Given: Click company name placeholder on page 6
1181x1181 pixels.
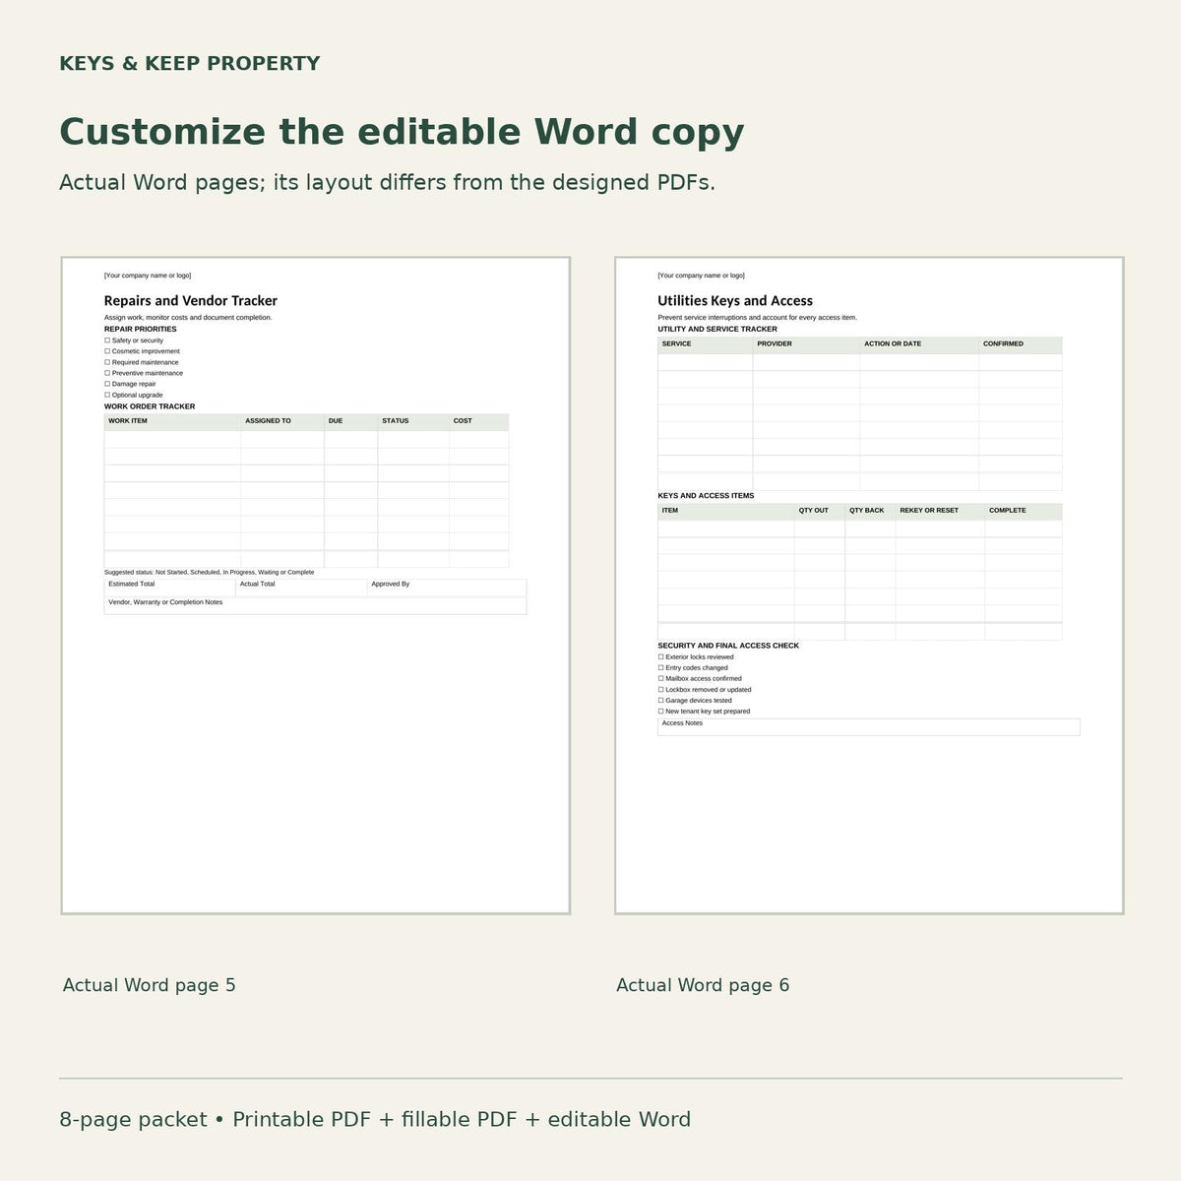Looking at the screenshot, I should [701, 276].
